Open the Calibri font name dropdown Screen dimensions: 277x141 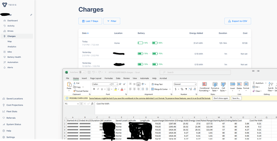[110, 84]
